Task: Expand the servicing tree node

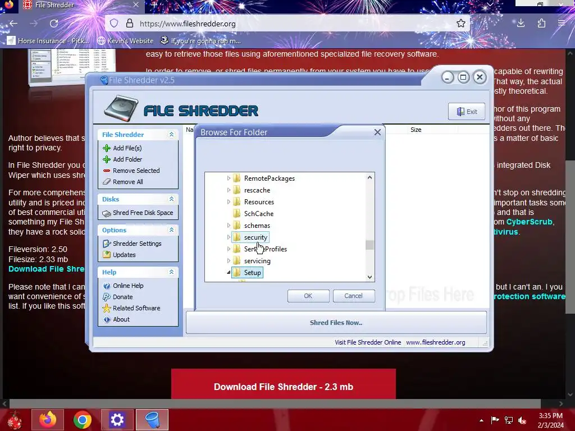Action: 229,261
